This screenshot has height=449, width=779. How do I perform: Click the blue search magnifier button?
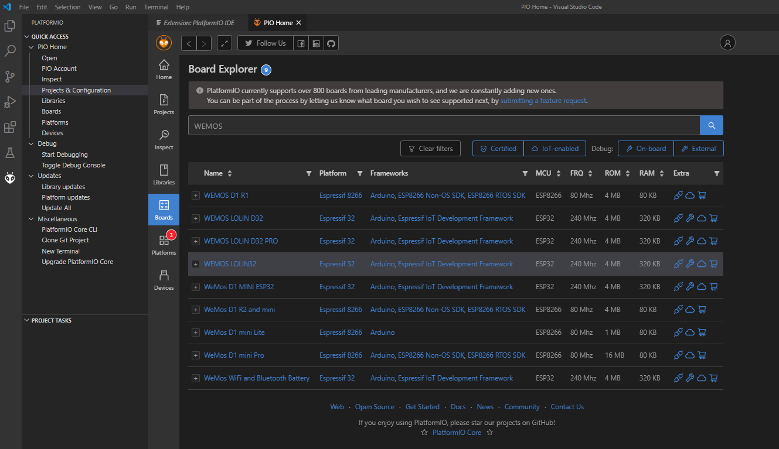click(712, 125)
